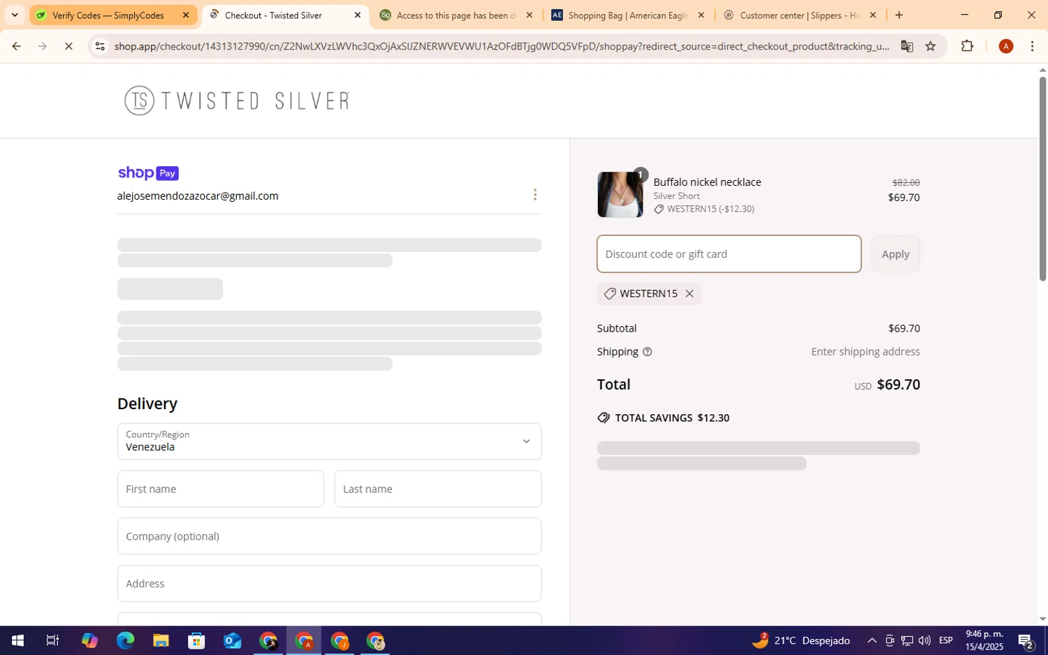
Task: Click the shipping info help icon
Action: click(x=647, y=352)
